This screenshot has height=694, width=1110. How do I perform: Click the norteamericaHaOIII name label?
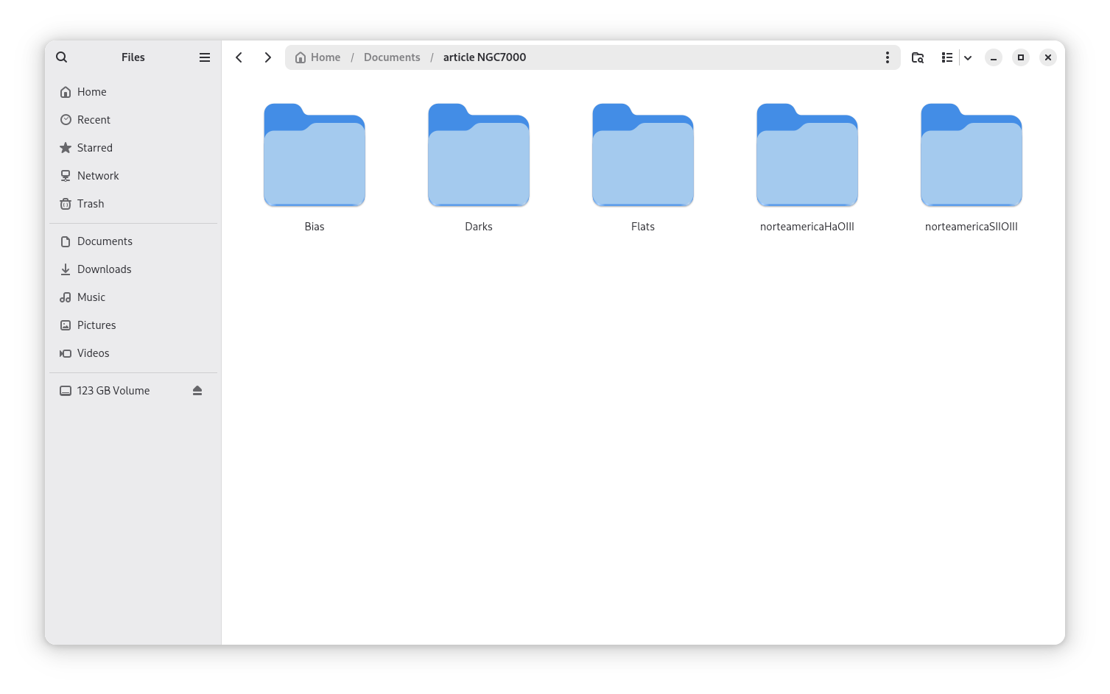pos(807,227)
